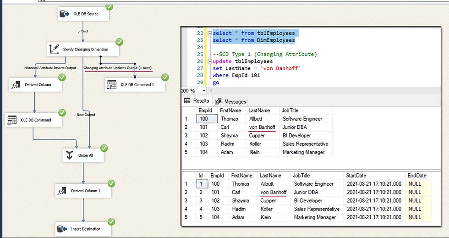Click the Id column header in bottom grid
The width and height of the screenshot is (449, 238).
click(x=202, y=176)
